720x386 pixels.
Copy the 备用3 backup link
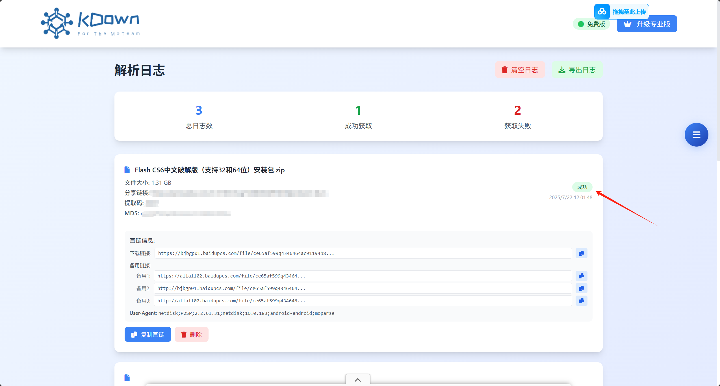tap(581, 301)
